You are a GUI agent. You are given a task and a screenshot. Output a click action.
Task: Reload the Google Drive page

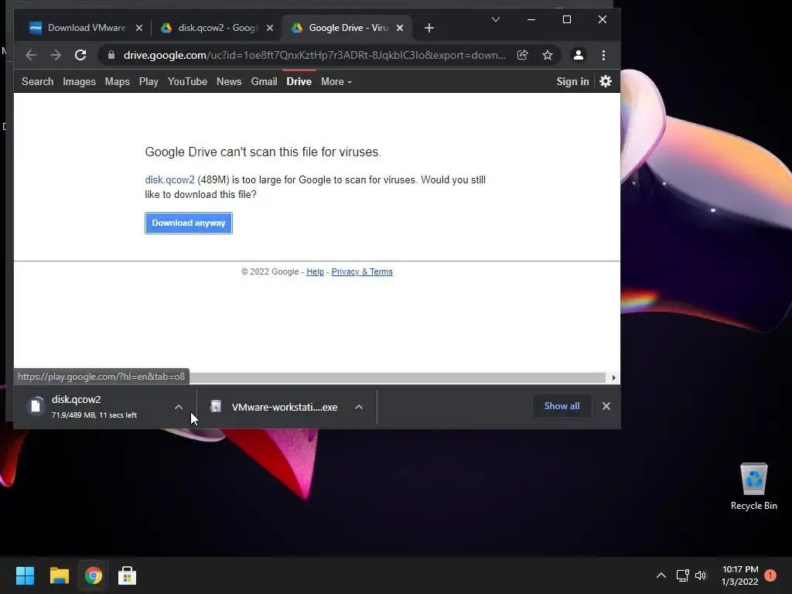pos(80,55)
